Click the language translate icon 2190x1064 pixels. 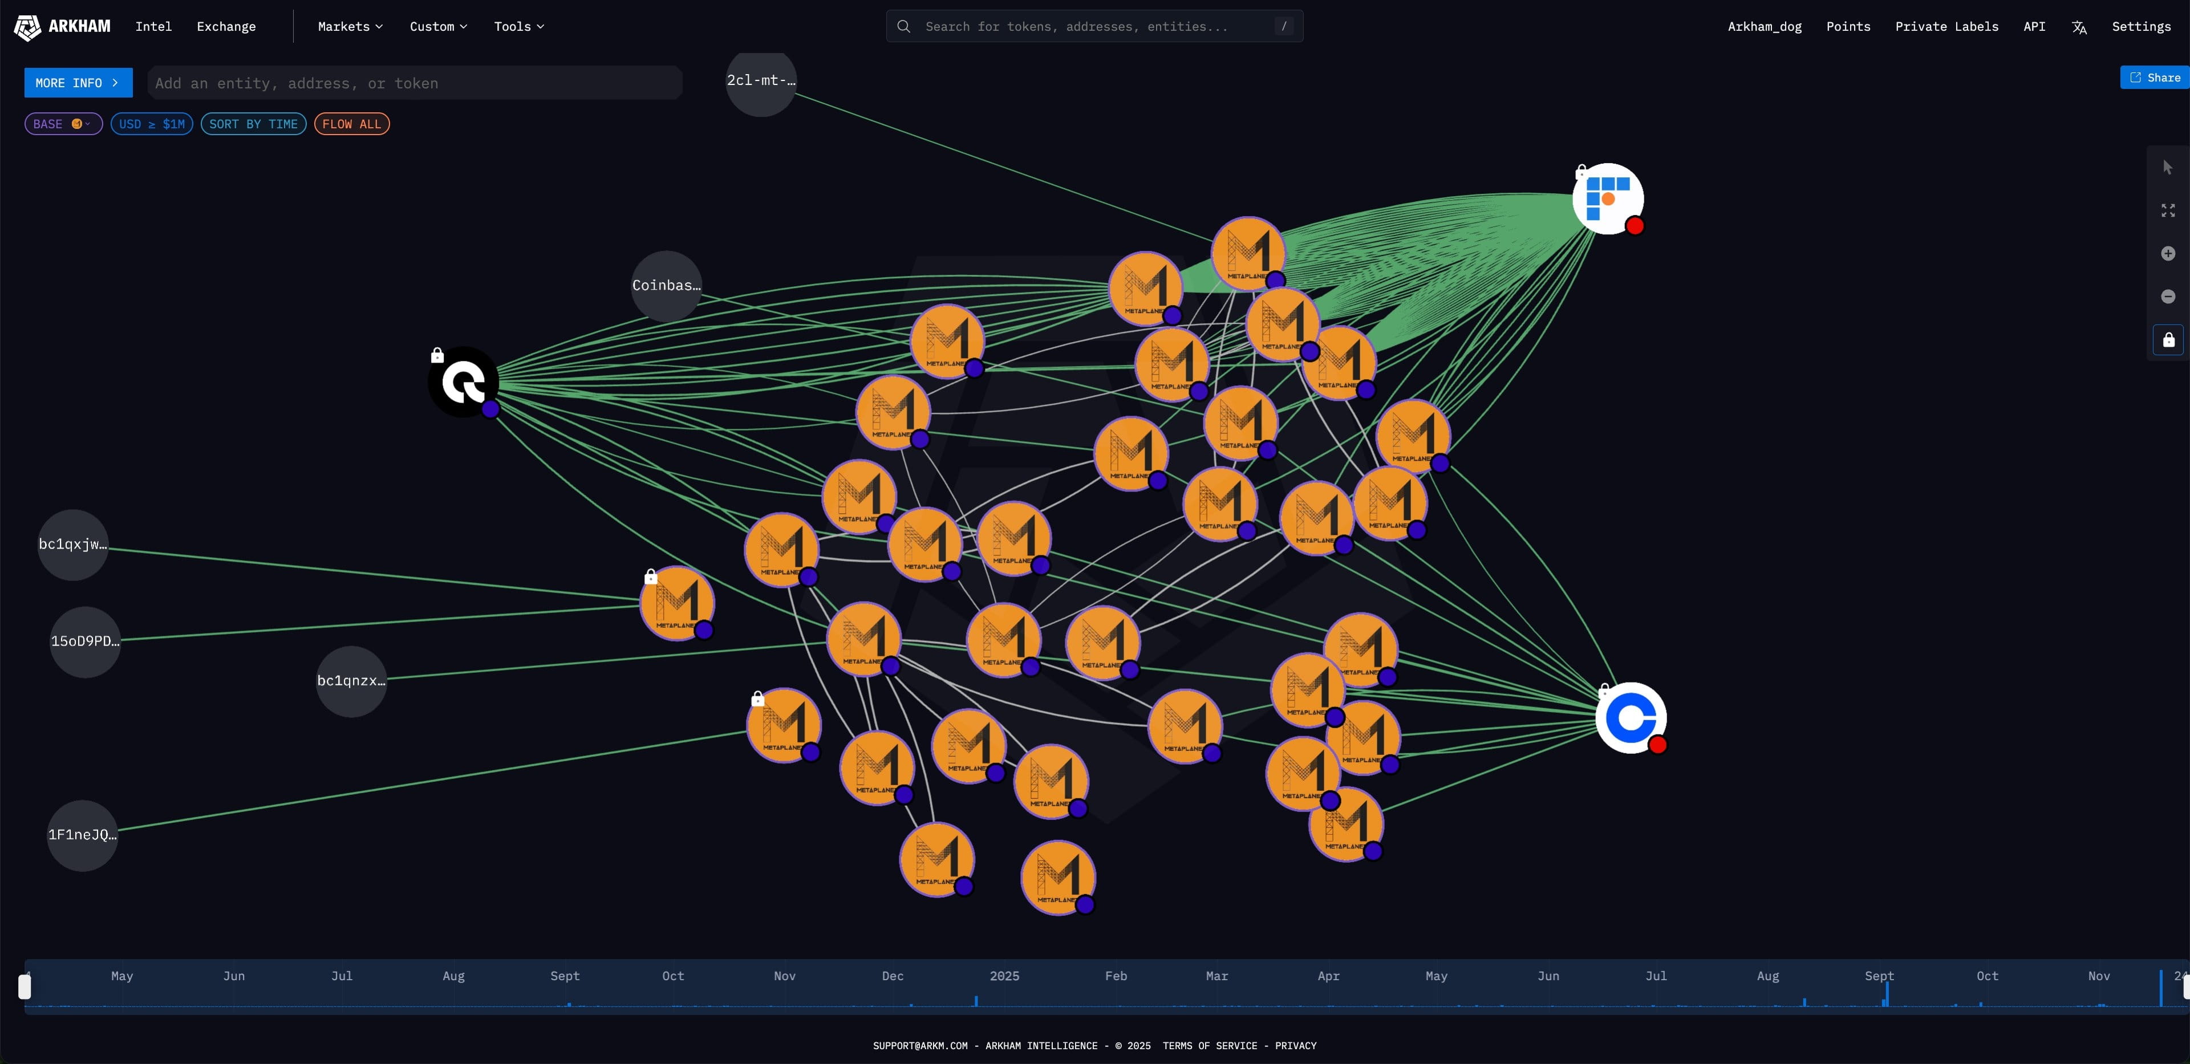(x=2079, y=27)
